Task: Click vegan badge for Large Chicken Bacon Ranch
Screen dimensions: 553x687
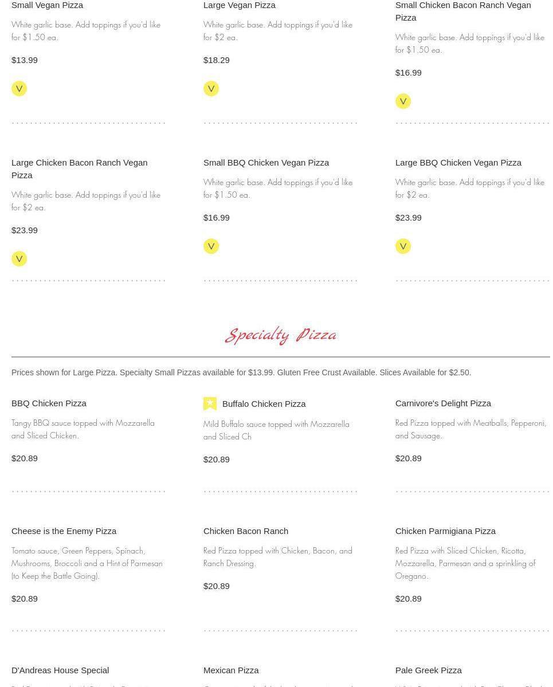Action: (x=19, y=258)
